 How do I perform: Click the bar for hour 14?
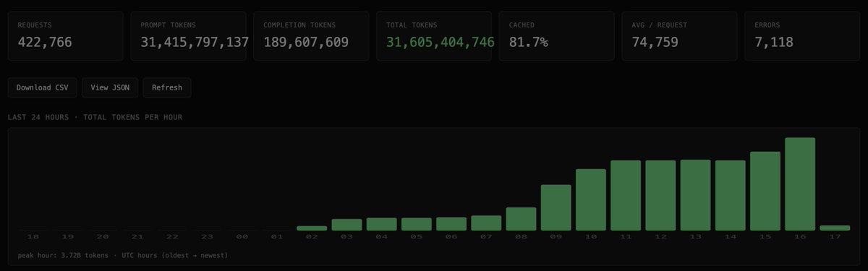click(731, 195)
